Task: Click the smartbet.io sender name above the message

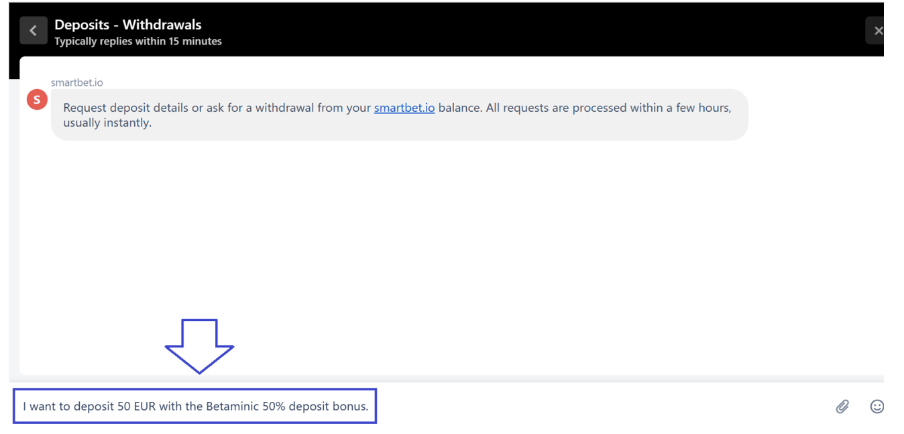Action: click(x=77, y=82)
